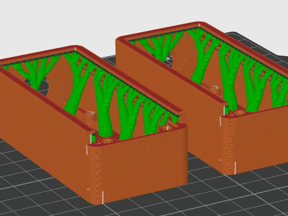Viewport: 288px width, 216px height.
Task: Click the front-left screw hole on left enclosure
Action: pos(107,141)
